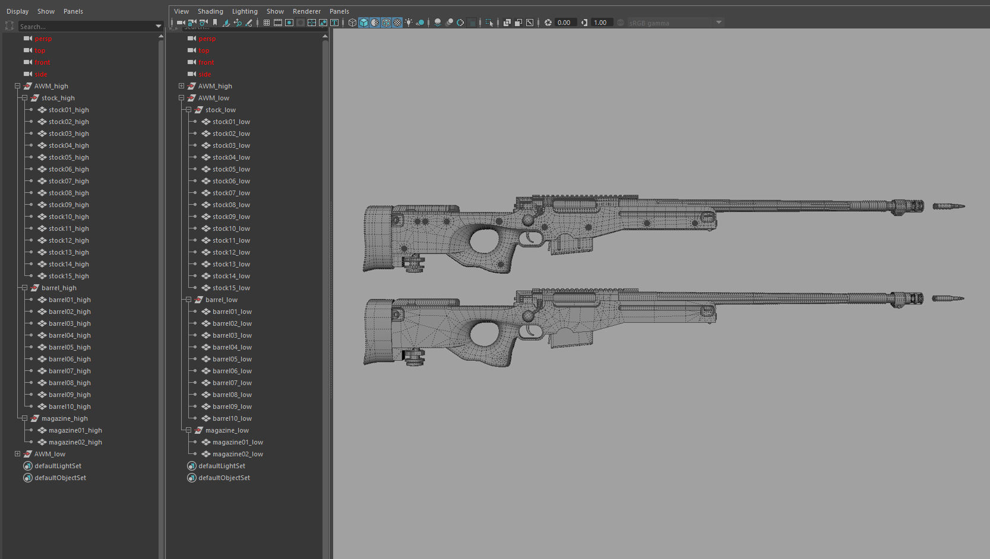This screenshot has height=559, width=990.
Task: Toggle the Isolate Select icon
Action: (x=489, y=23)
